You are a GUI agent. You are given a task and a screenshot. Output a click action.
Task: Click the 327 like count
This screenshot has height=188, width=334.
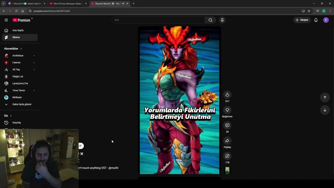coord(227,101)
